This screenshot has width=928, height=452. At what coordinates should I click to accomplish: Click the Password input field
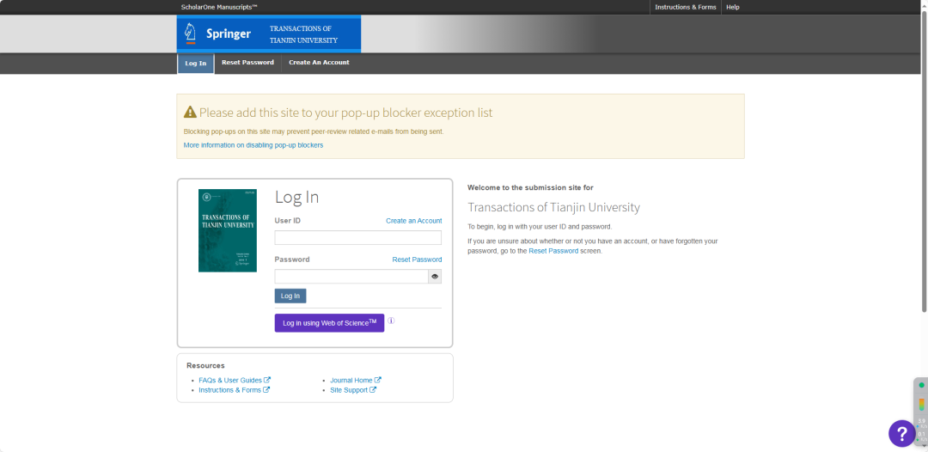point(351,277)
